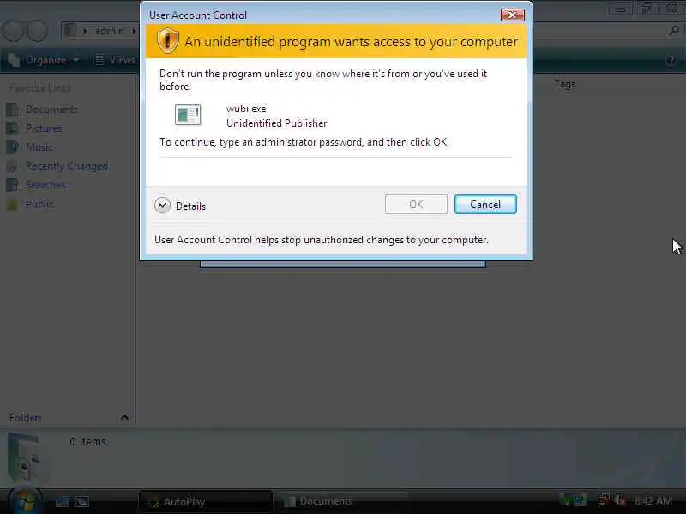The height and width of the screenshot is (514, 686).
Task: Click the muted volume tray icon
Action: [619, 500]
